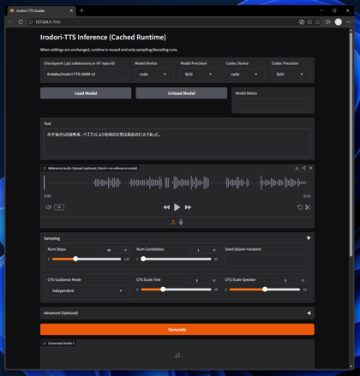Open the Model Device dropdown

click(154, 75)
